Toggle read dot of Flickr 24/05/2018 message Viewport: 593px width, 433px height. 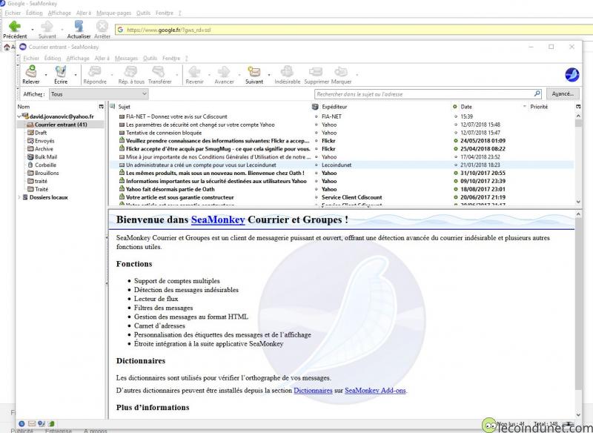click(455, 141)
